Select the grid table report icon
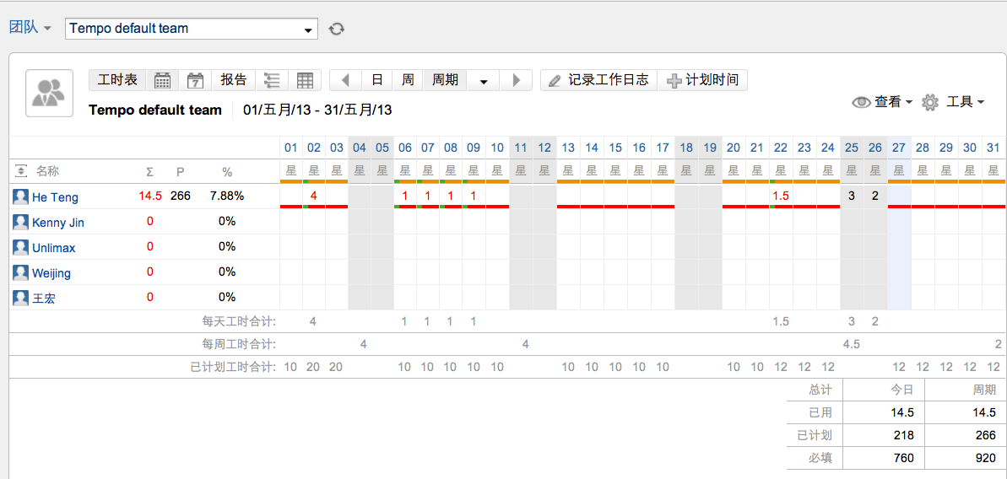This screenshot has height=479, width=1007. [305, 80]
